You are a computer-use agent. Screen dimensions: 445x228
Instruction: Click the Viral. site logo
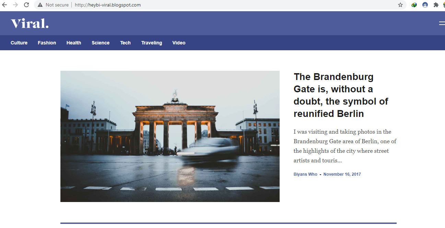[30, 24]
